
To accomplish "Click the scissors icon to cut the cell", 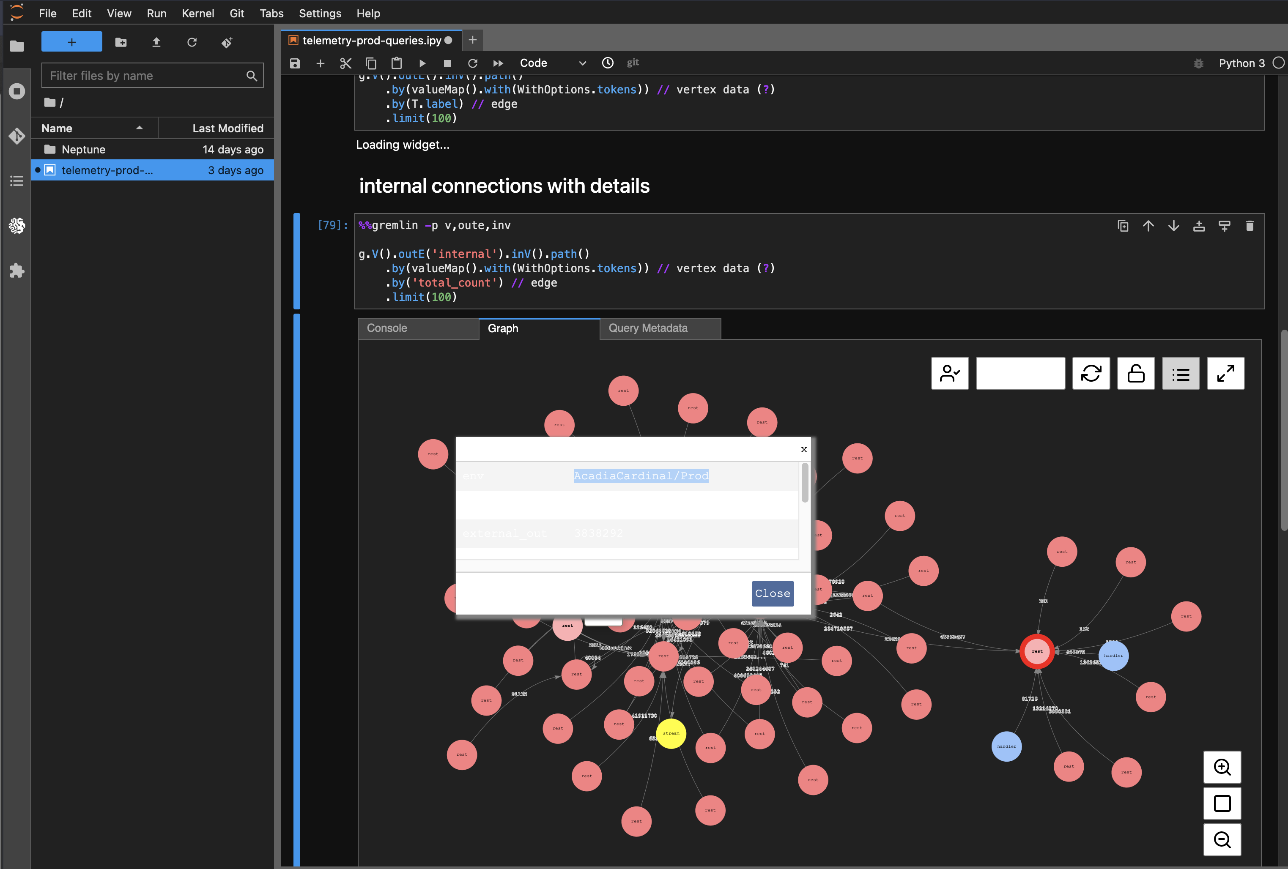I will tap(345, 63).
